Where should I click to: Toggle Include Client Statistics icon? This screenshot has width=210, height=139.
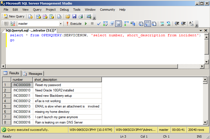point(133,24)
